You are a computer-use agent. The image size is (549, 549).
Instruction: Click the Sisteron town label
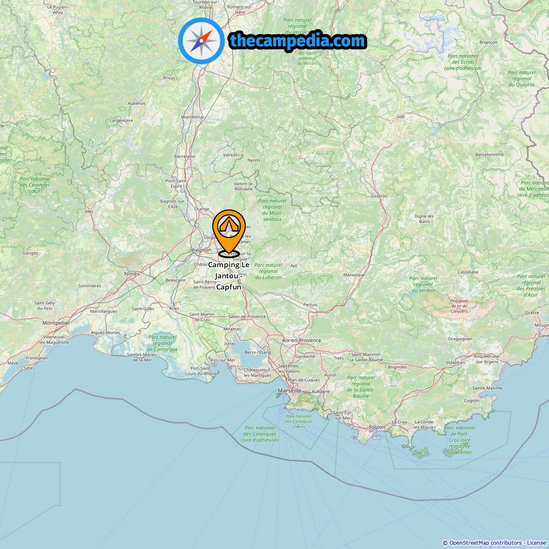tap(379, 196)
